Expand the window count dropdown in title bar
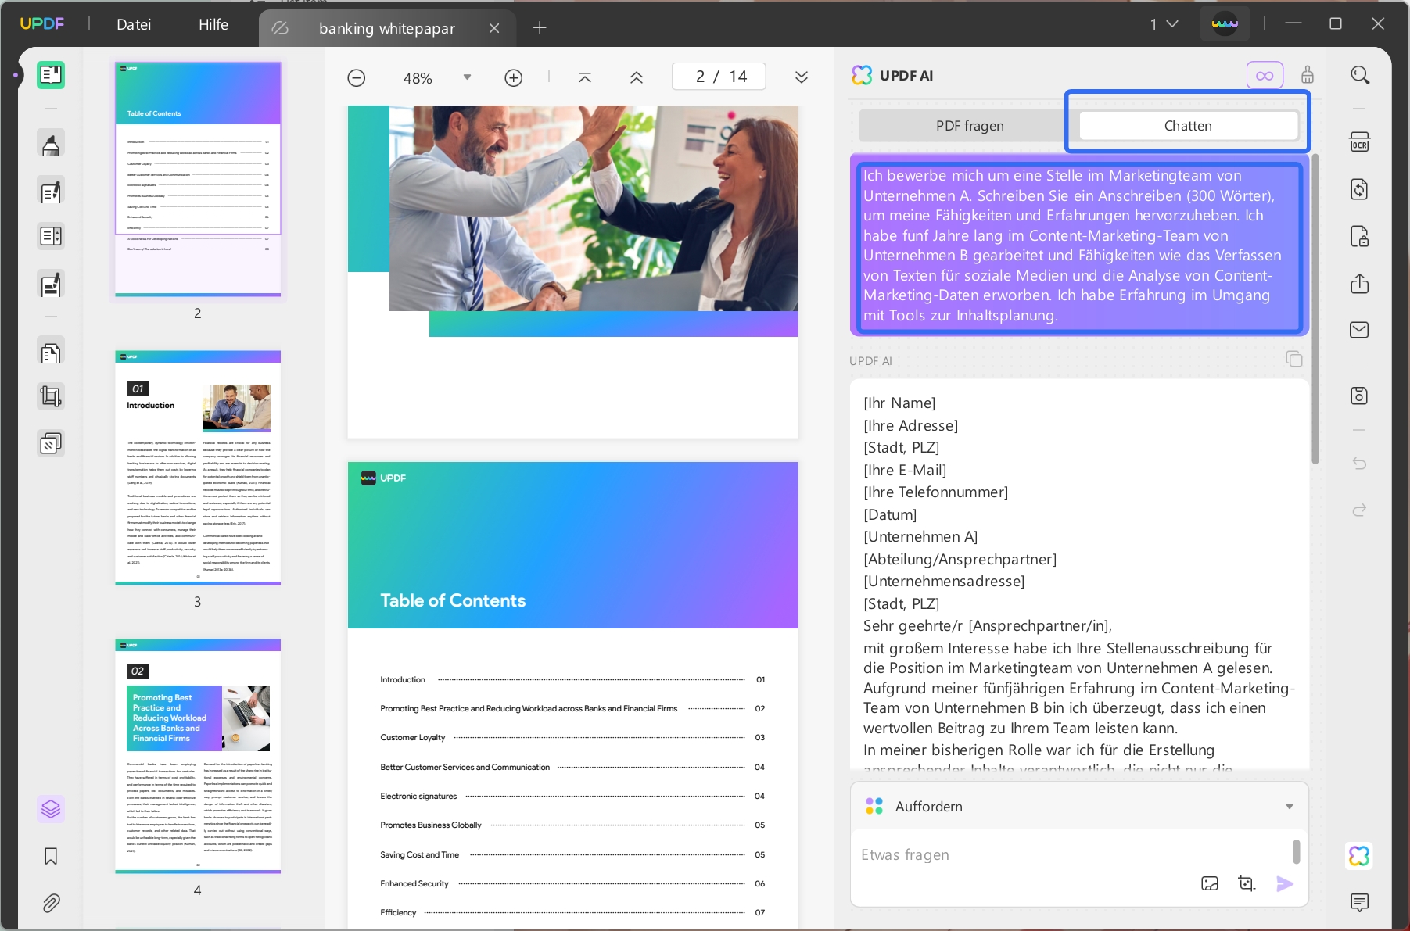 1164,24
